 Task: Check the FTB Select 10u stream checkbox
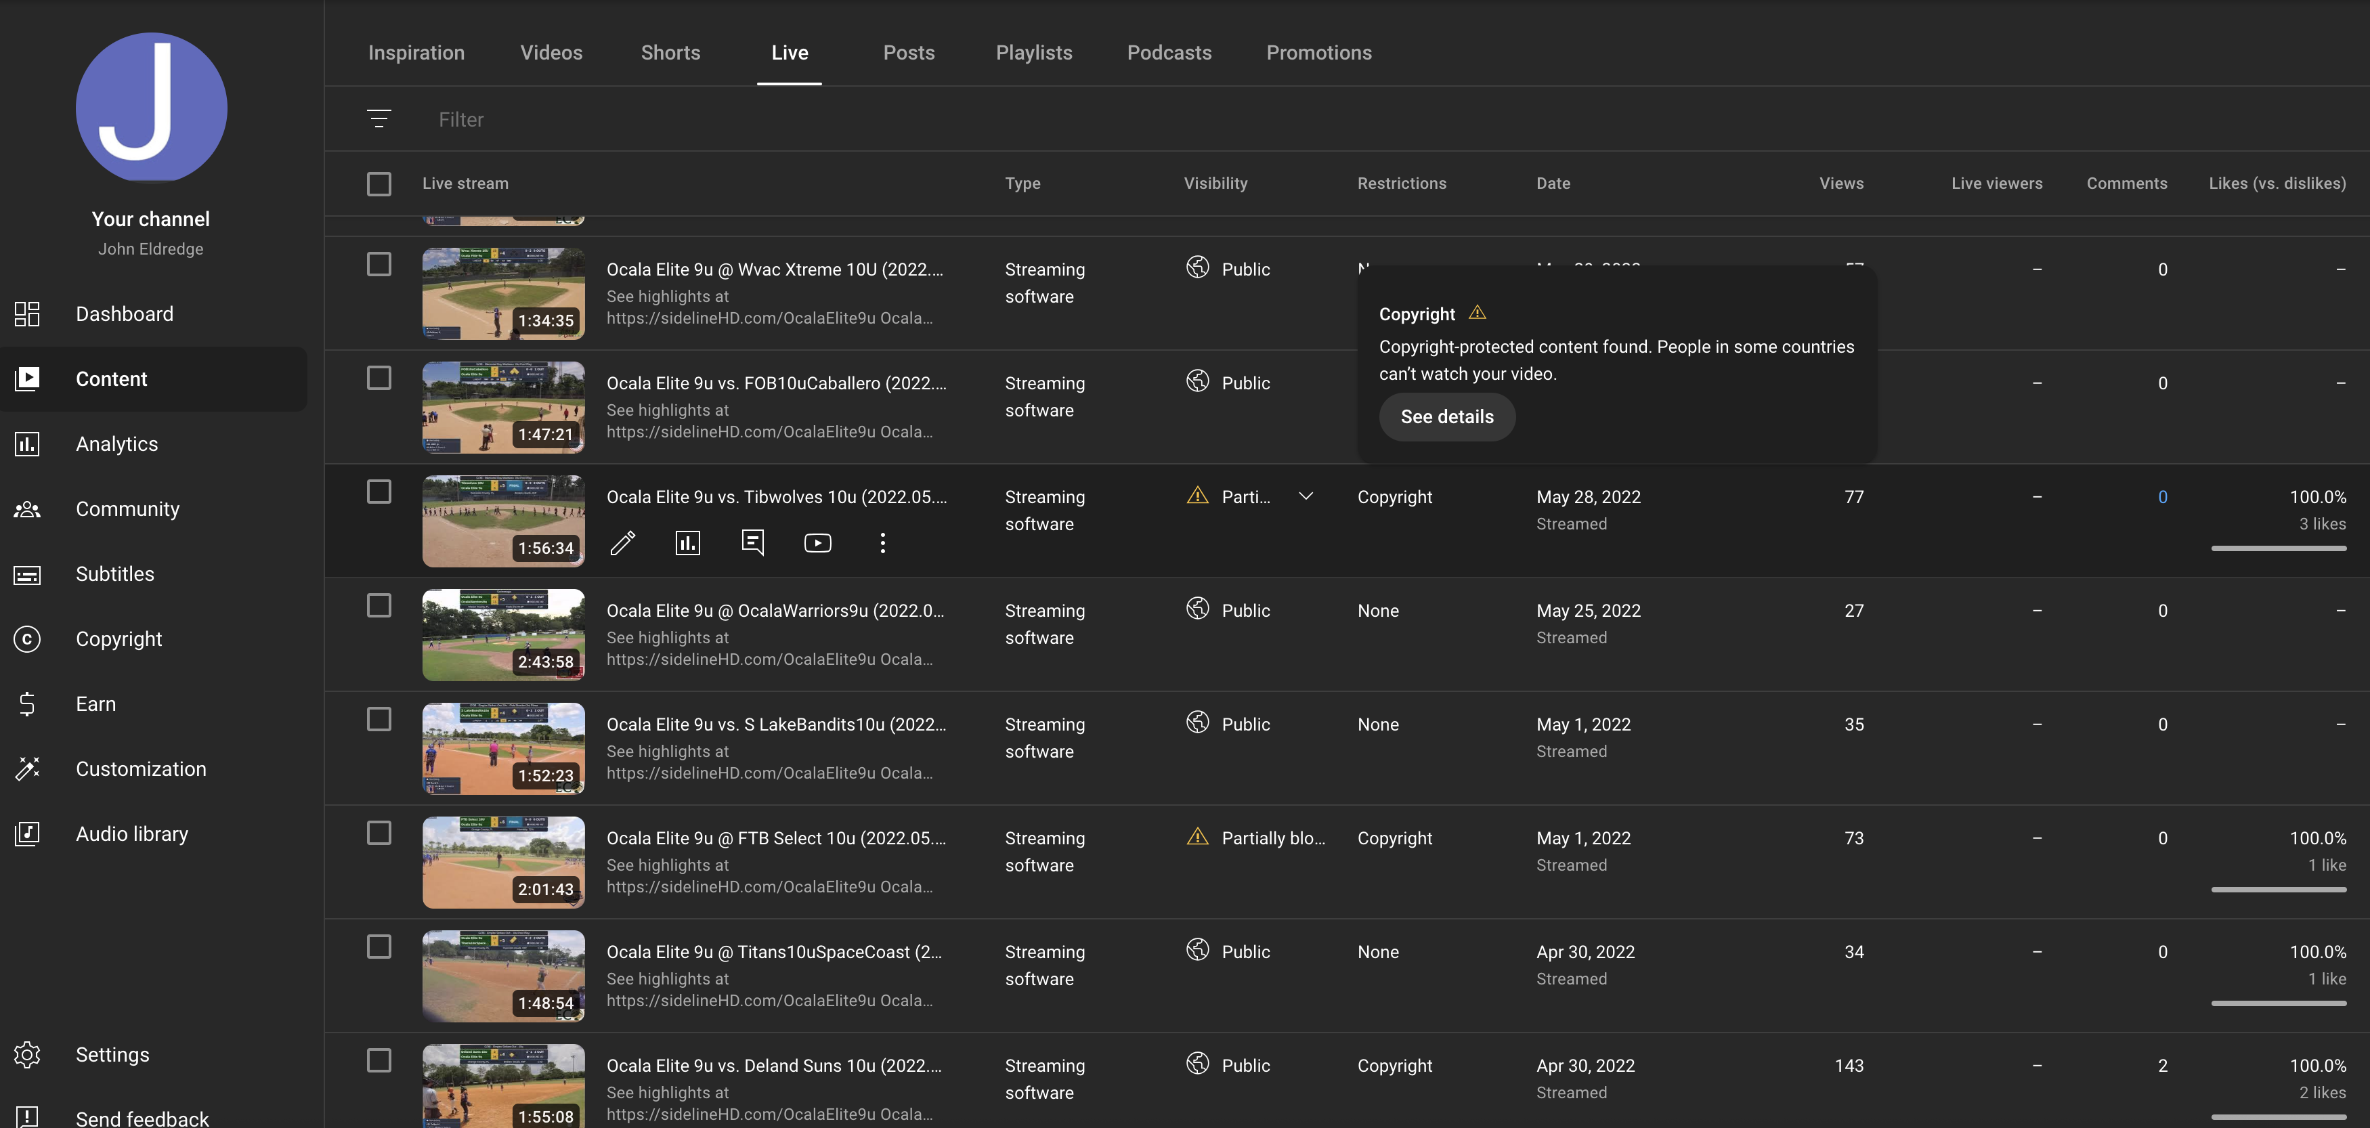(x=379, y=833)
